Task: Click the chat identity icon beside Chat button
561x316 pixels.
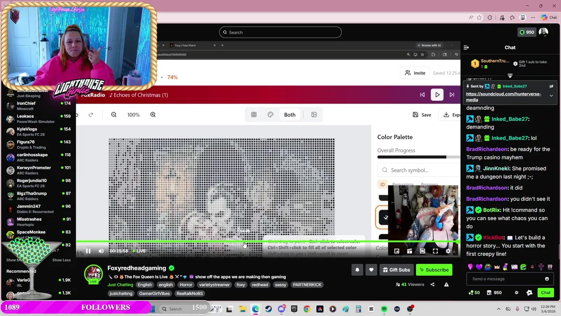Action: pyautogui.click(x=529, y=293)
